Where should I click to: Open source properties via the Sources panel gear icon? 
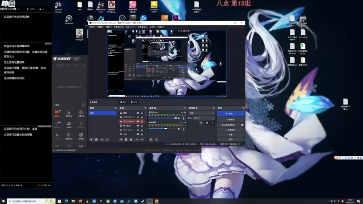point(131,140)
